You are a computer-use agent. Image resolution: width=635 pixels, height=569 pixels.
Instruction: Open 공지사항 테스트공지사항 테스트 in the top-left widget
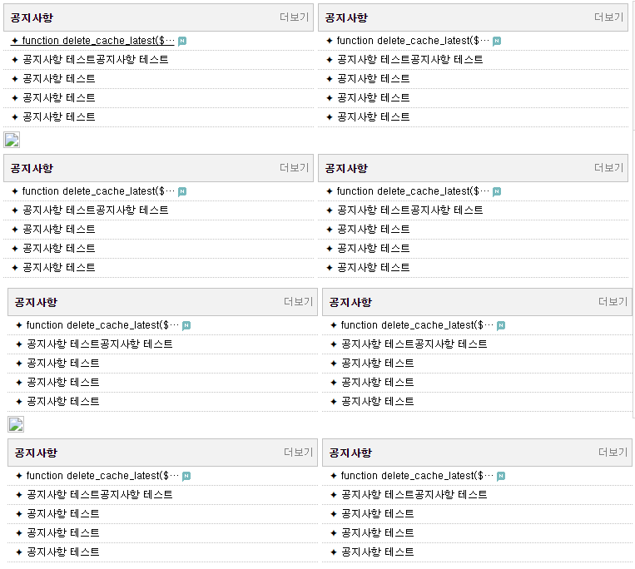click(95, 60)
